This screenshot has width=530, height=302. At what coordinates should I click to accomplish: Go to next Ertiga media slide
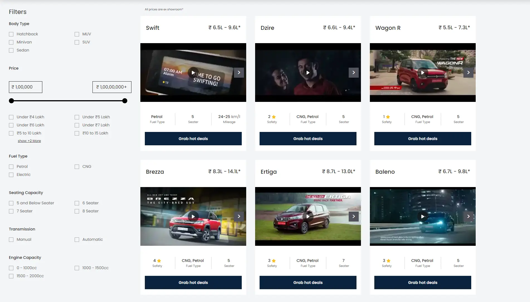tap(354, 217)
